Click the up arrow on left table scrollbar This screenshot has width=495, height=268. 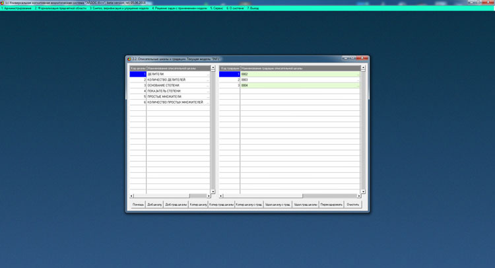[213, 68]
